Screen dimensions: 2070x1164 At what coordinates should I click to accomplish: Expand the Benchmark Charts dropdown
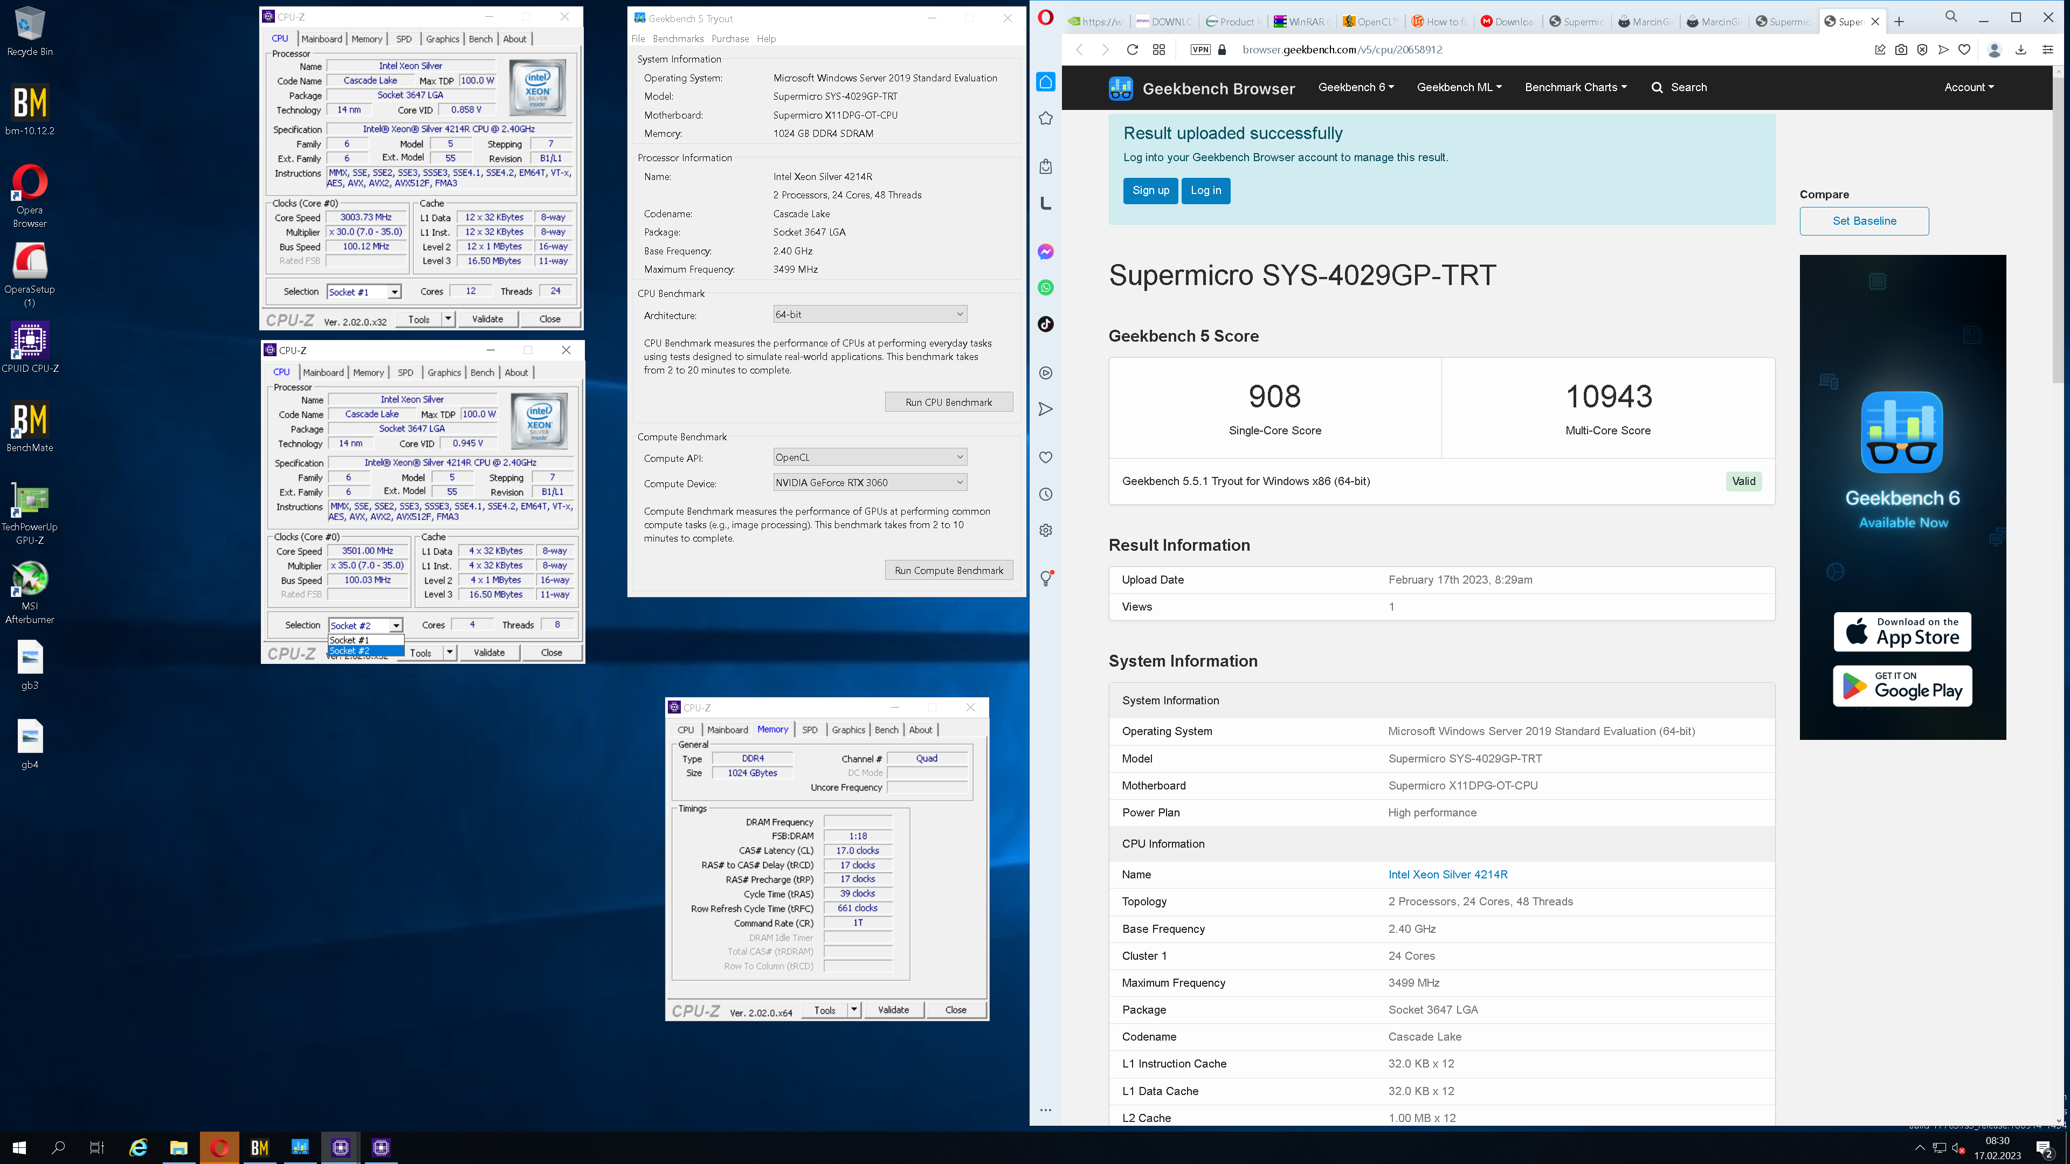click(x=1575, y=87)
